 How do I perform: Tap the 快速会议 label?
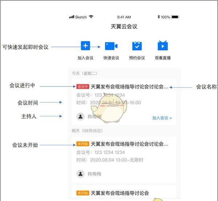coord(111,58)
